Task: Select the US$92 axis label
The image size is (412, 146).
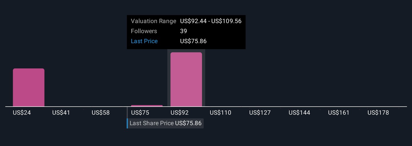Action: coord(180,113)
